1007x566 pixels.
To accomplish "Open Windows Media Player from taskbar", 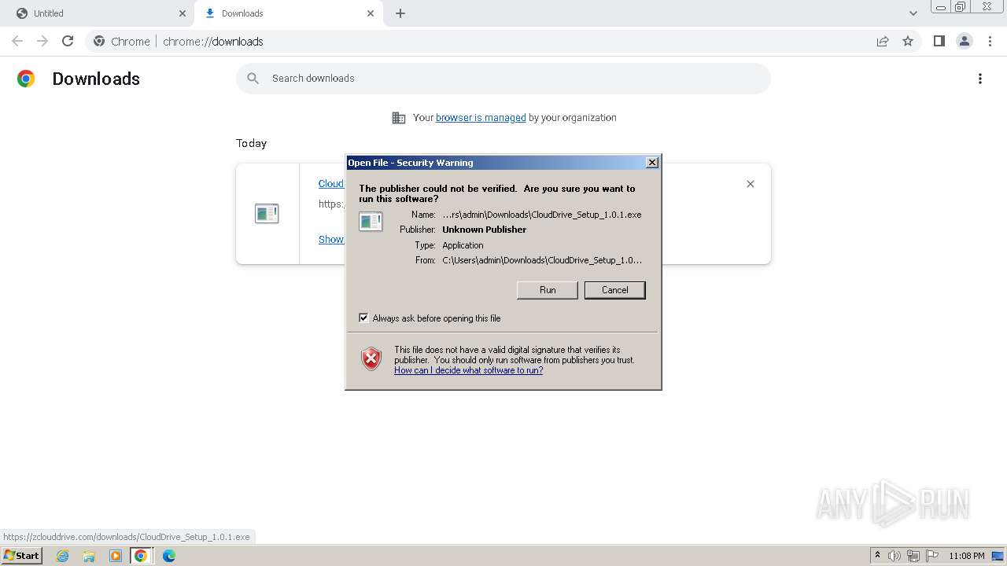I will tap(116, 556).
